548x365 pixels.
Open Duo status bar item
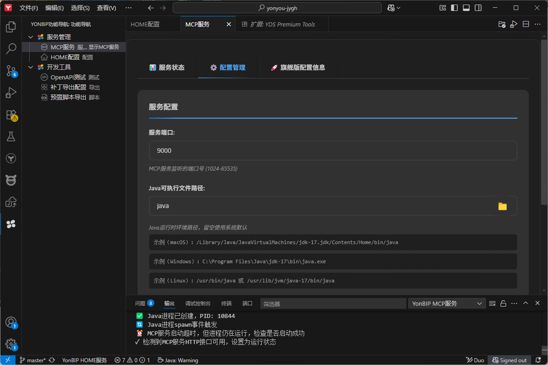[475, 360]
